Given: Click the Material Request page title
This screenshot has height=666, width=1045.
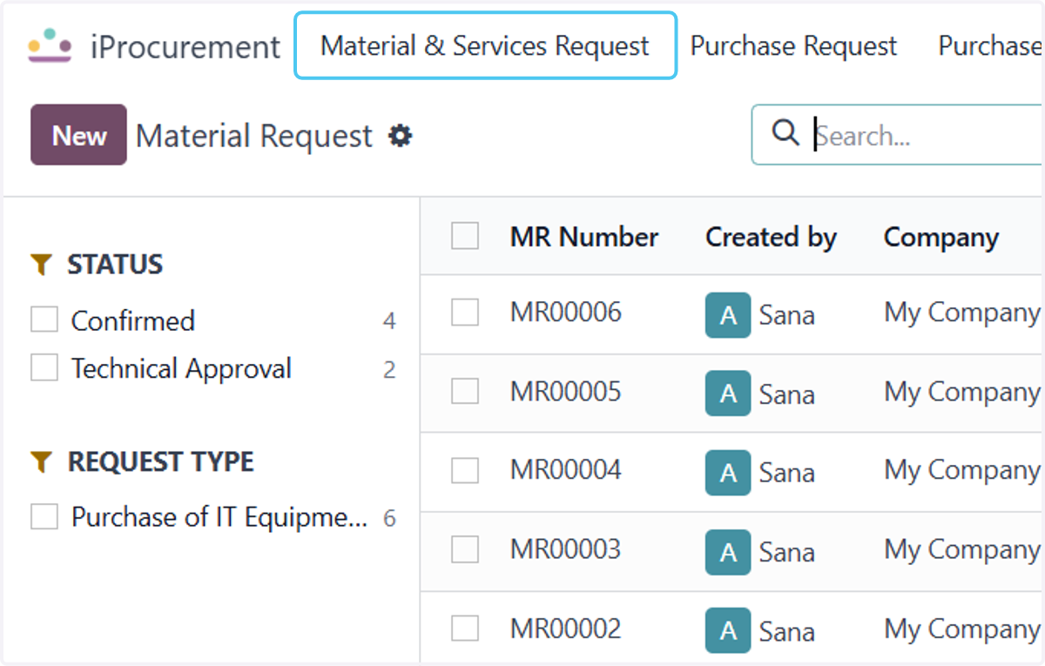Looking at the screenshot, I should click(x=254, y=136).
